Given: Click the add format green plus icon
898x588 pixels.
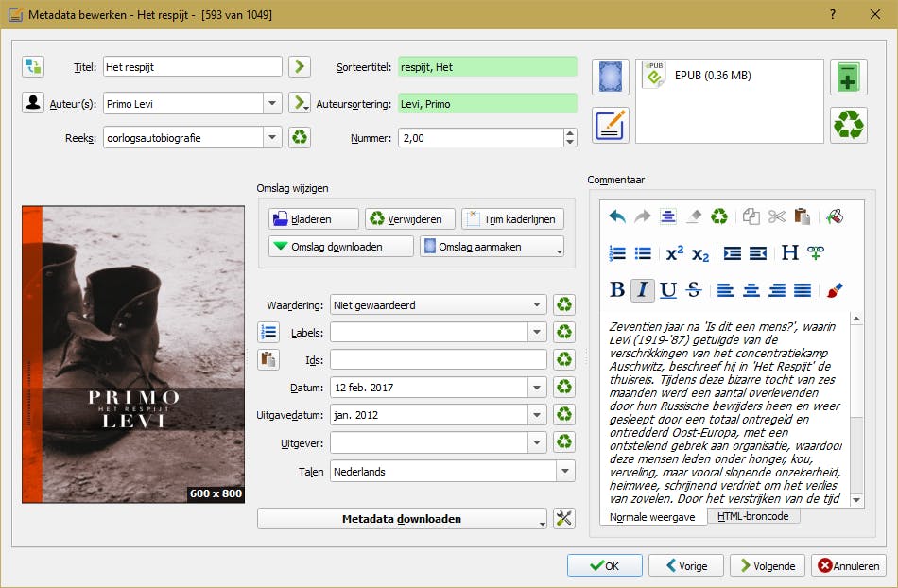Looking at the screenshot, I should point(848,78).
